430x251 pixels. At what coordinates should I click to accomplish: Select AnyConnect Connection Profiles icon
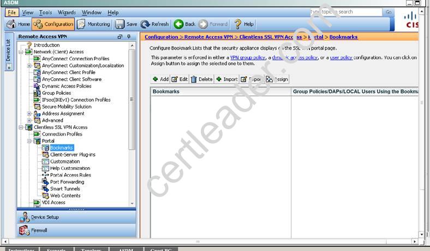point(37,59)
